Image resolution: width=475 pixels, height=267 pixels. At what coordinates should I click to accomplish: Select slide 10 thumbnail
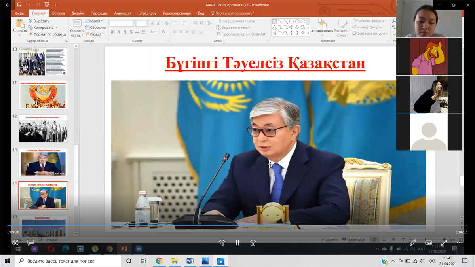43,61
